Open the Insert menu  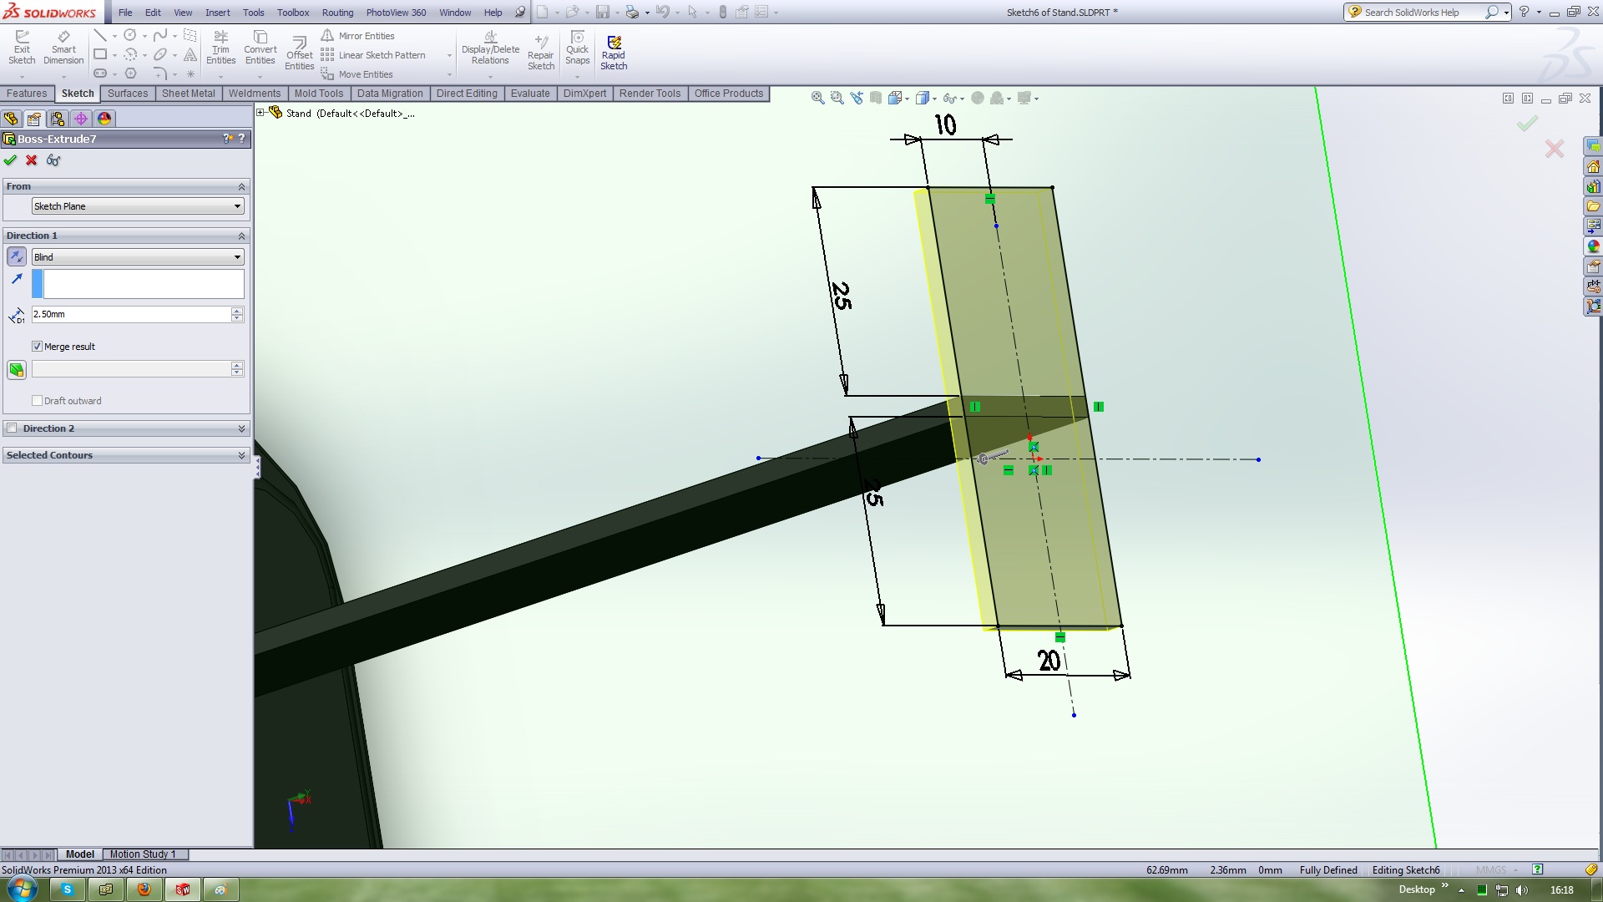(217, 13)
